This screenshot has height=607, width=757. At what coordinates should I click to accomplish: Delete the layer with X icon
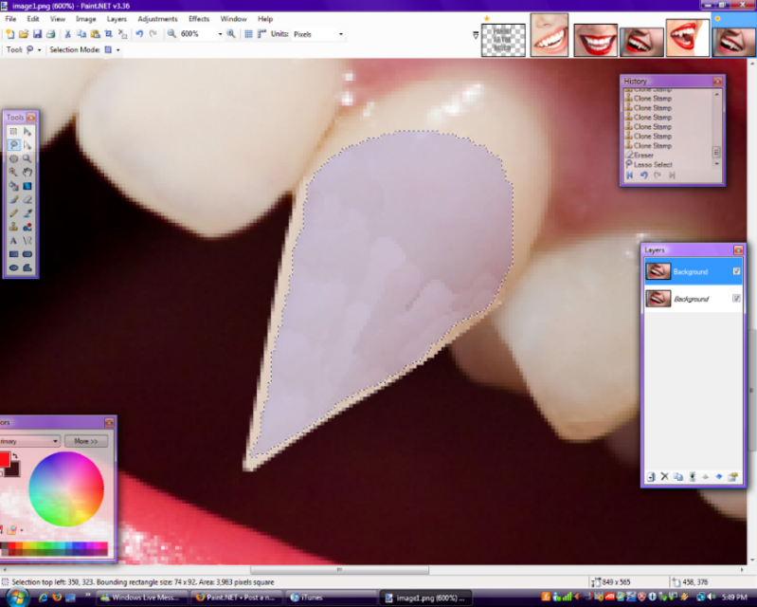(x=664, y=477)
